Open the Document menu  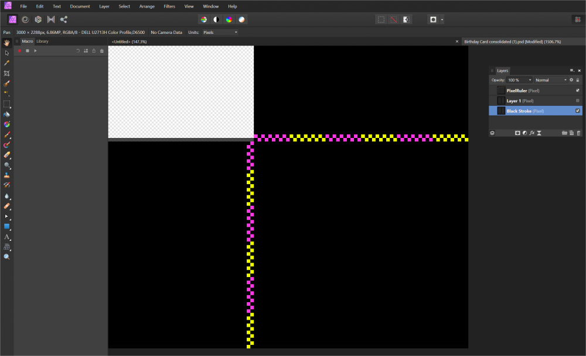[x=80, y=6]
